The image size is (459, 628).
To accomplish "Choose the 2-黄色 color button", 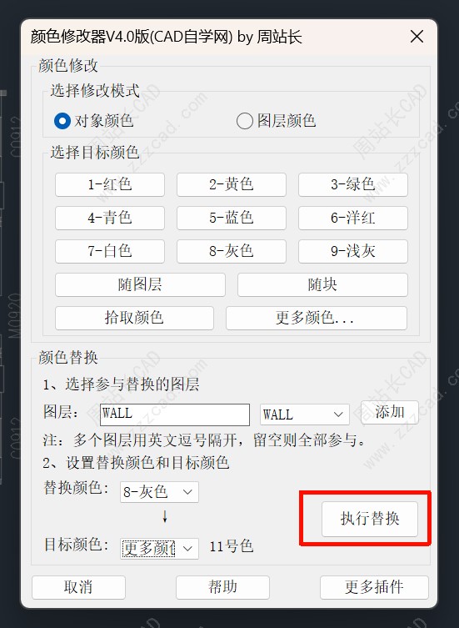I will click(x=232, y=184).
